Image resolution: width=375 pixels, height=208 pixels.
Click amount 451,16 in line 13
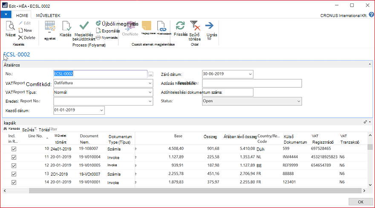tap(213, 174)
